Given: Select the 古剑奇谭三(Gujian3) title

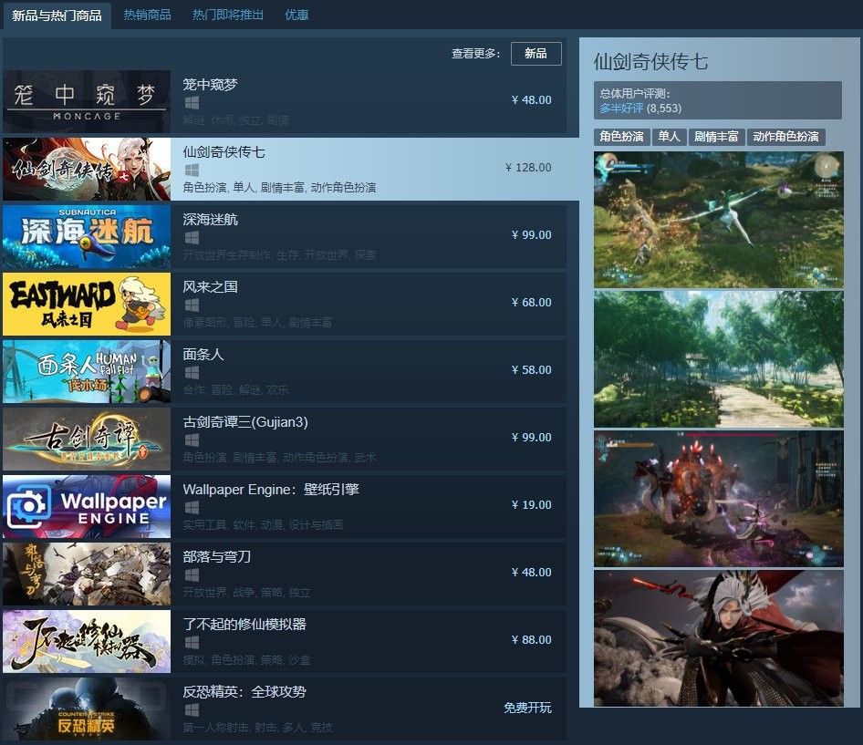Looking at the screenshot, I should [x=245, y=422].
